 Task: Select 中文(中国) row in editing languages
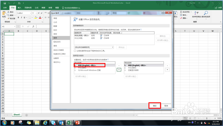coord(114,38)
